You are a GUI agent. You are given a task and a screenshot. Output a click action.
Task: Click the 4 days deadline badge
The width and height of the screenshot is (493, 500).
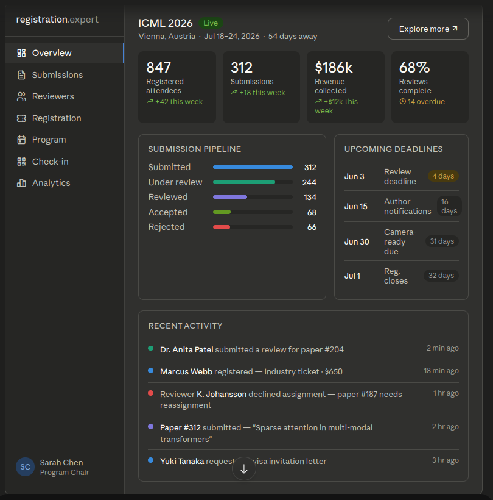click(443, 176)
